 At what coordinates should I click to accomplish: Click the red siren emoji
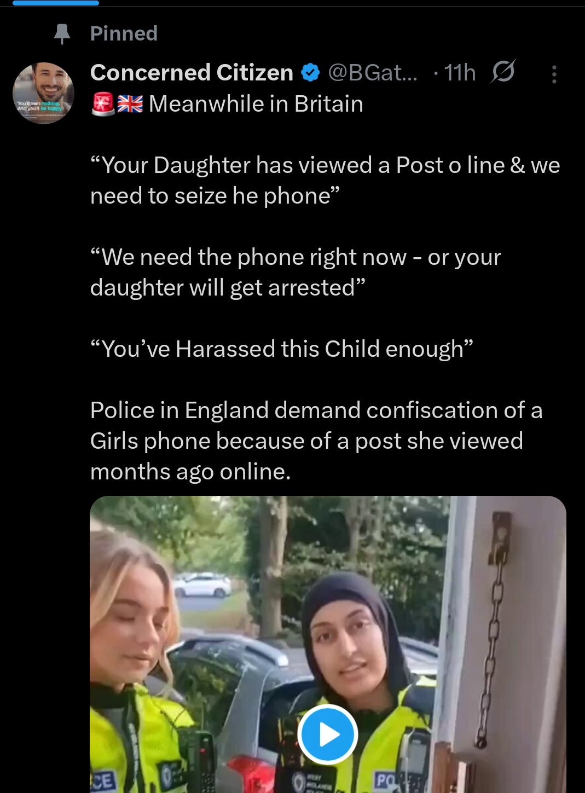pyautogui.click(x=102, y=103)
